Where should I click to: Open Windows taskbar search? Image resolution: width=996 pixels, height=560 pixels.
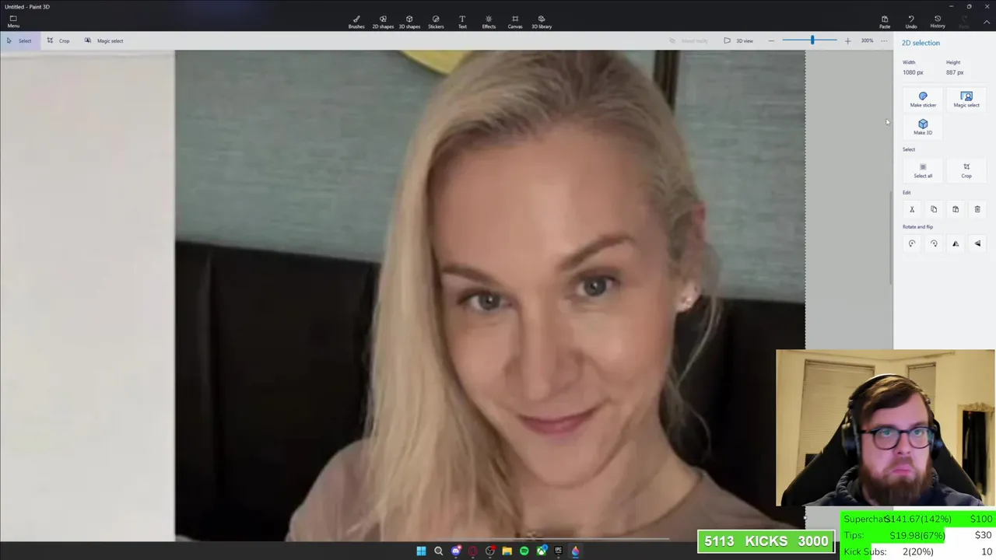[x=438, y=551]
